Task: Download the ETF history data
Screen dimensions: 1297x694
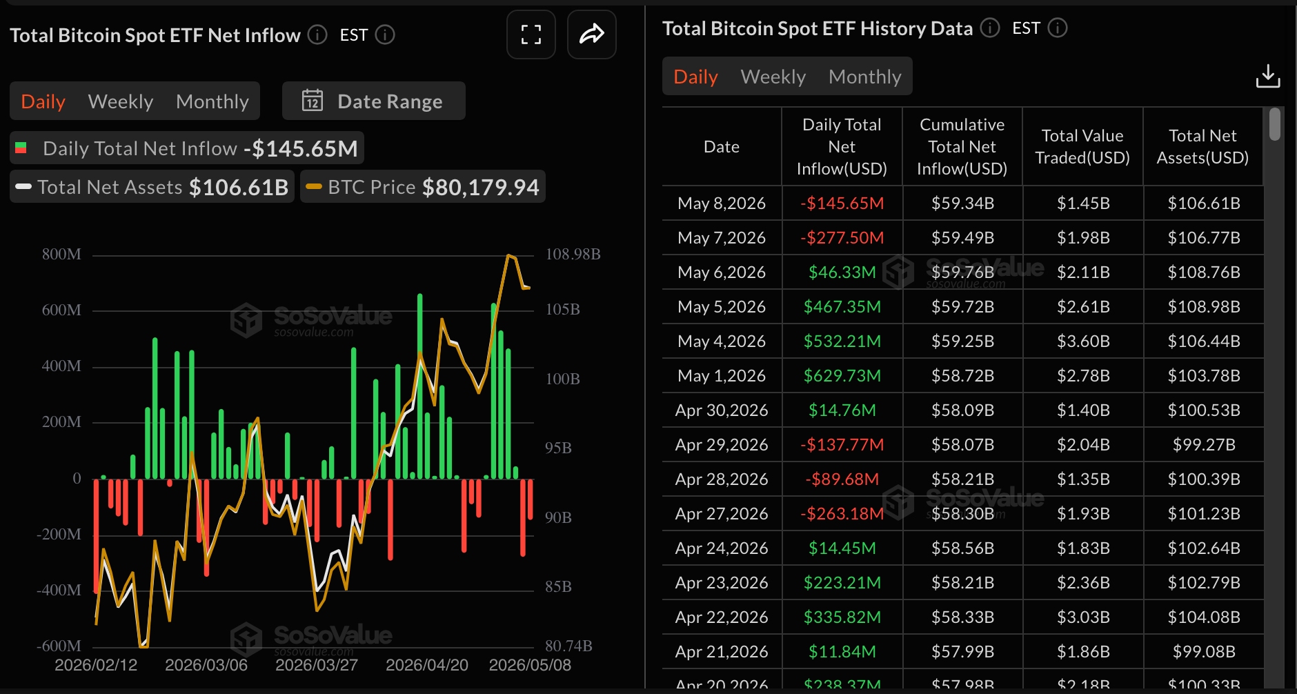Action: pos(1268,76)
